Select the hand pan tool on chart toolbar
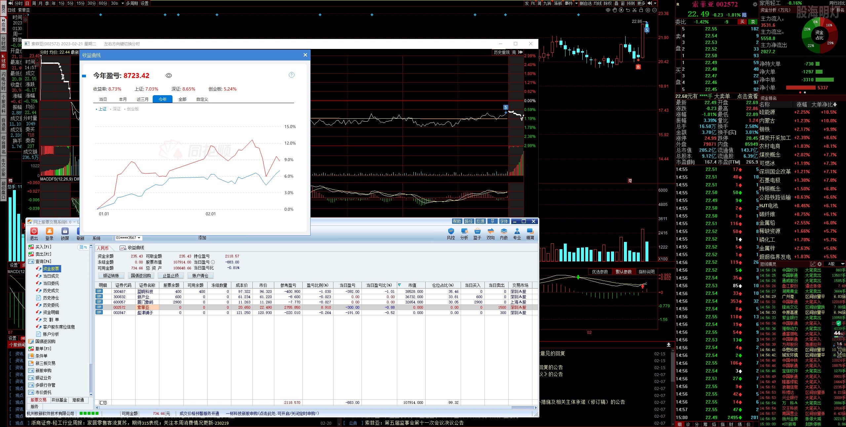Screen dimensions: 846x427 coord(614,10)
